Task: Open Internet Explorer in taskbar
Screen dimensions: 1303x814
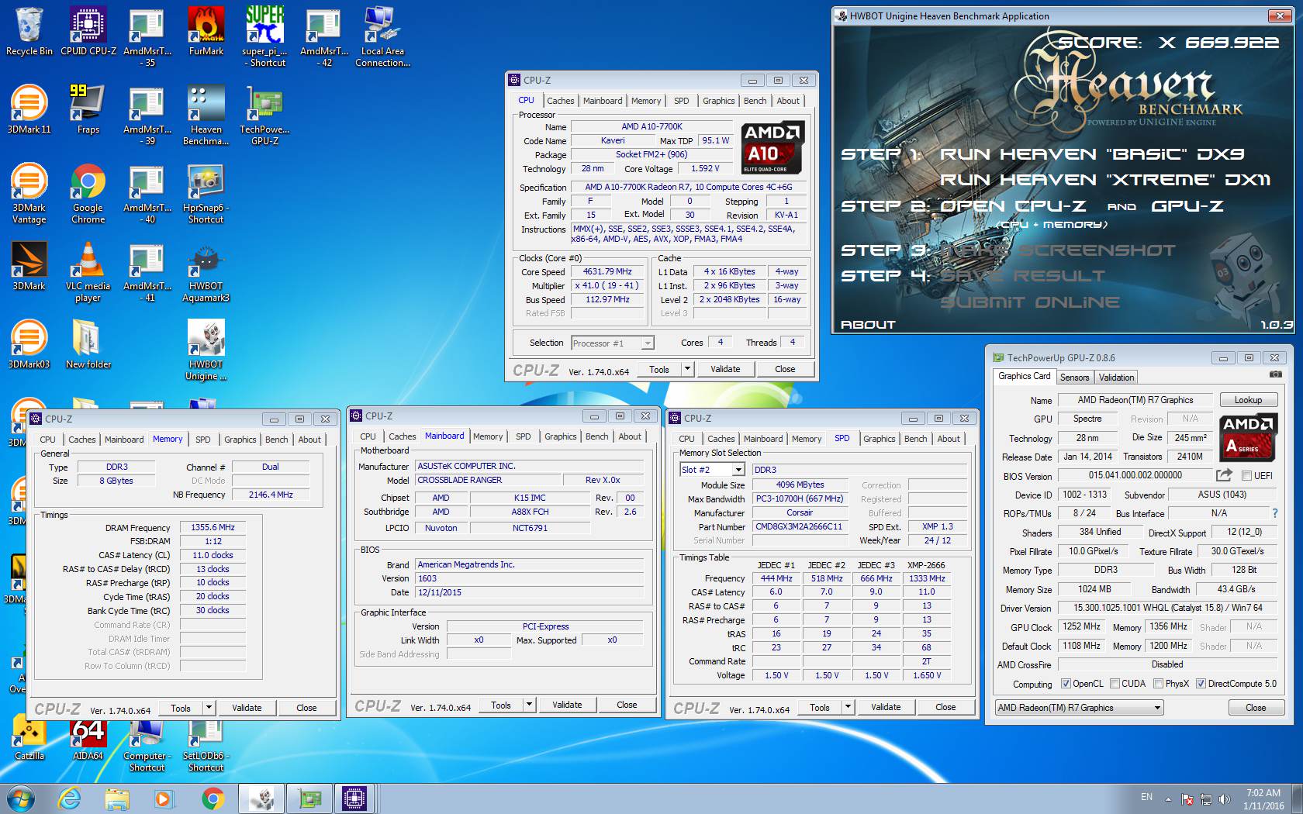Action: [x=70, y=798]
